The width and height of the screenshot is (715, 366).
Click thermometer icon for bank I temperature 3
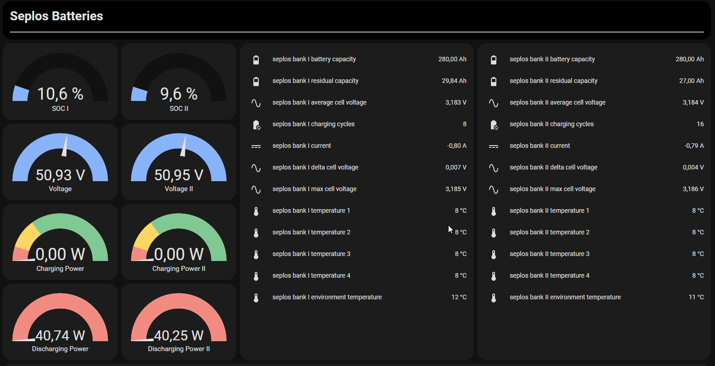pyautogui.click(x=256, y=254)
